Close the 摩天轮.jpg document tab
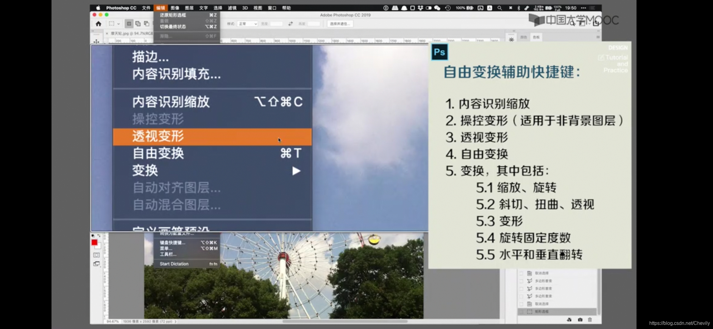713x329 pixels. click(107, 34)
